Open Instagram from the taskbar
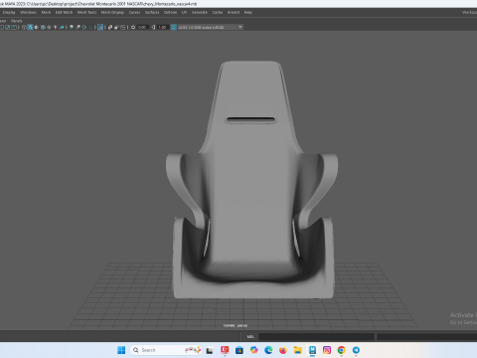Screen dimensions: 477x358 click(327, 350)
